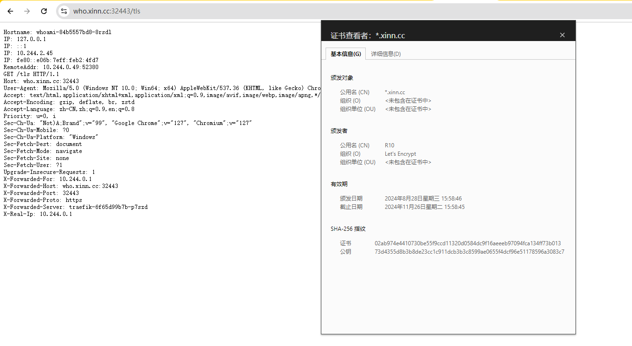Viewport: 632px width, 346px height.
Task: Click the X-Real-Ip header line
Action: click(x=38, y=214)
